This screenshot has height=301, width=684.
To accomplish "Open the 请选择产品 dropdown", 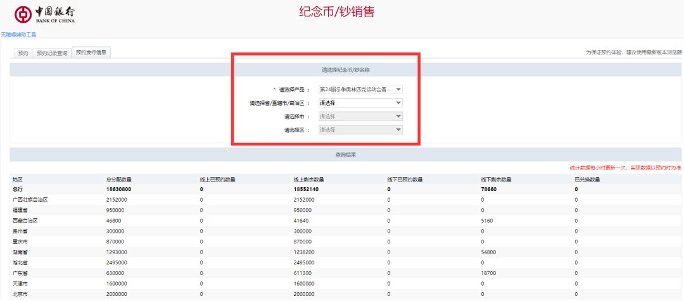I will pyautogui.click(x=361, y=89).
